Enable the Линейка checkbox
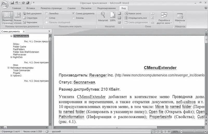Screen dimensions: 208x134 (x=47, y=13)
